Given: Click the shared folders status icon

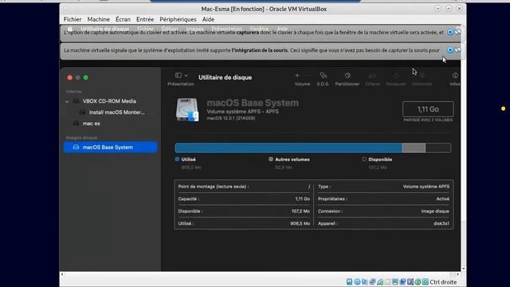Looking at the screenshot, I should point(388,281).
